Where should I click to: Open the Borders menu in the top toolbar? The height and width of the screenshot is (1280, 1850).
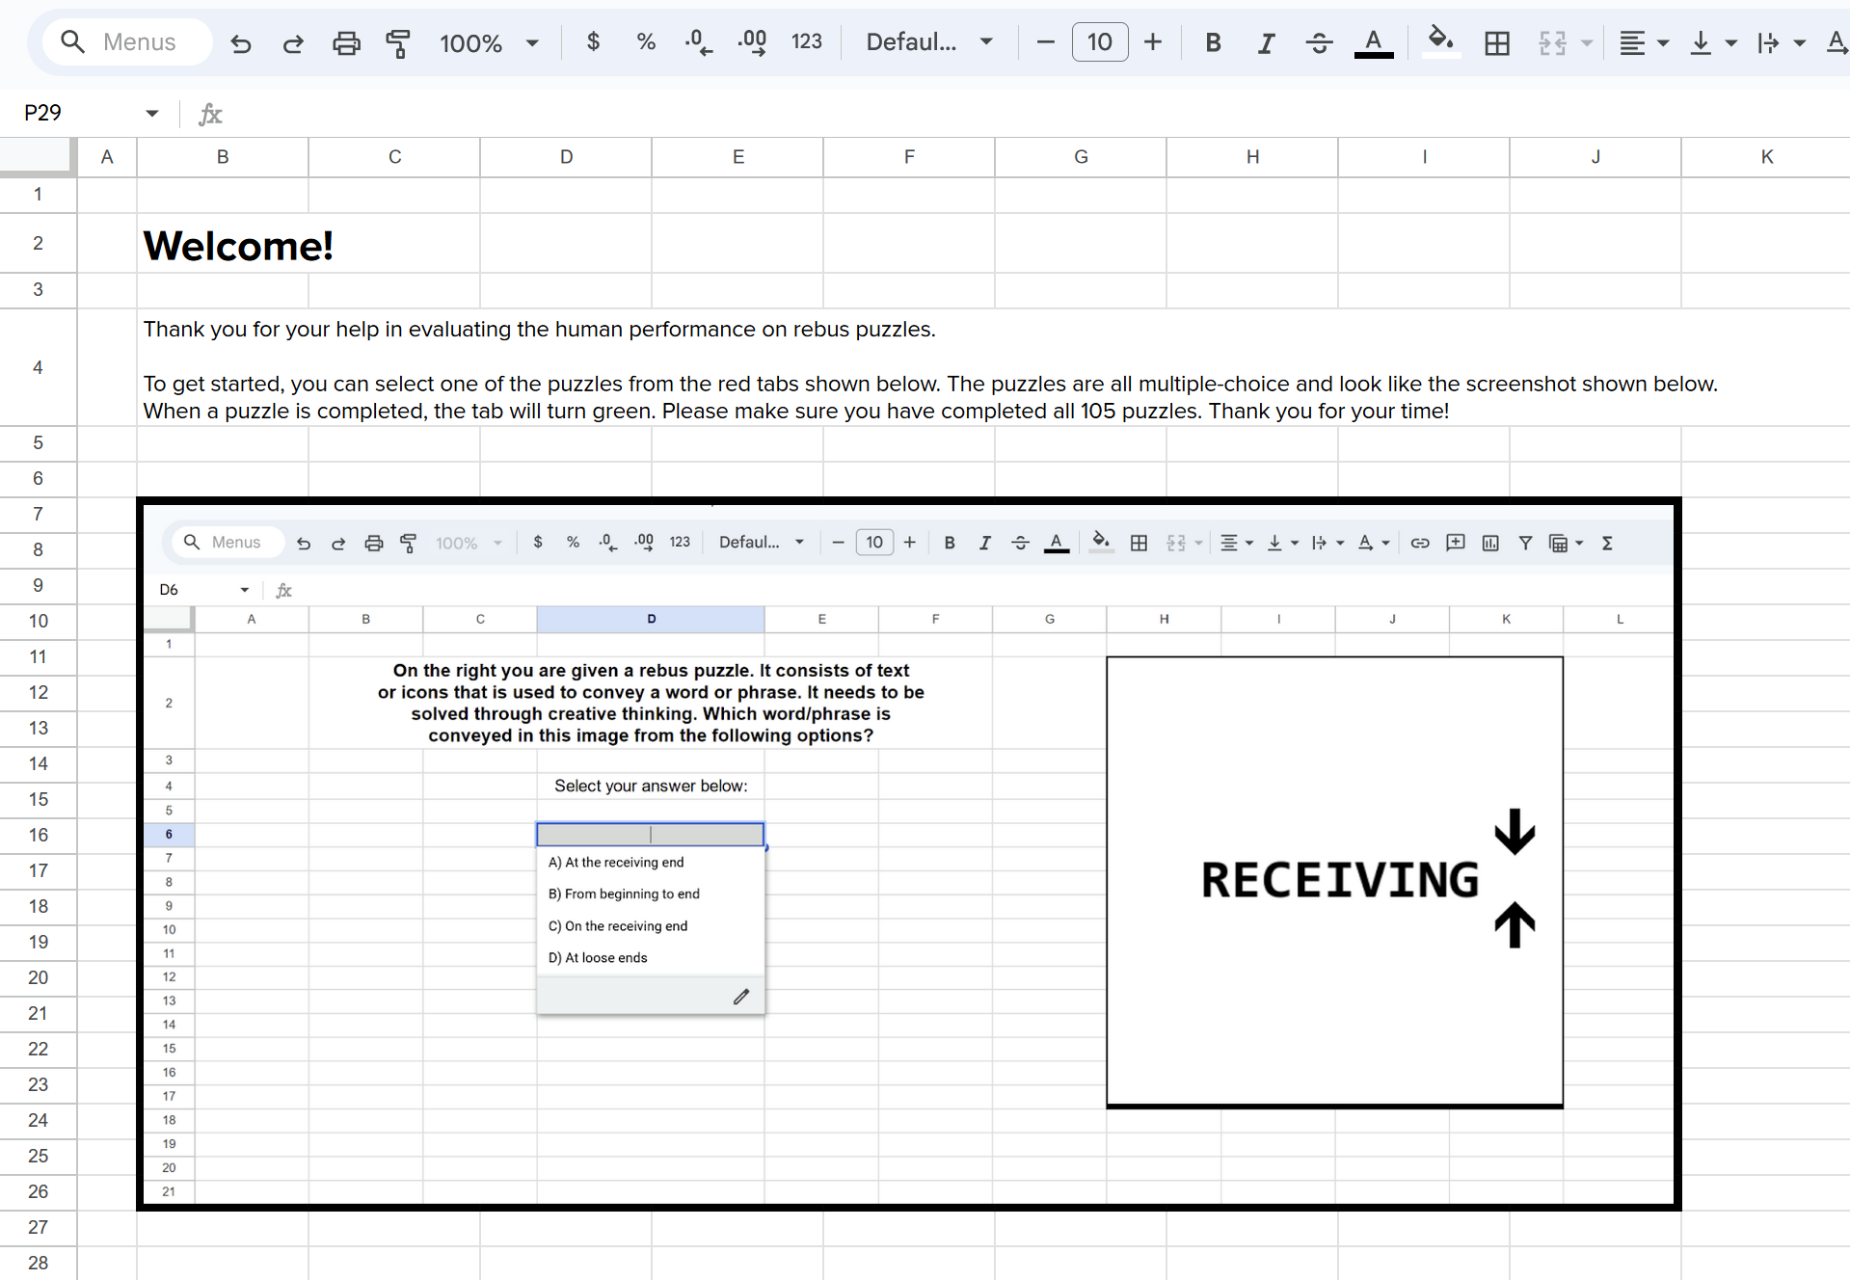[x=1496, y=42]
